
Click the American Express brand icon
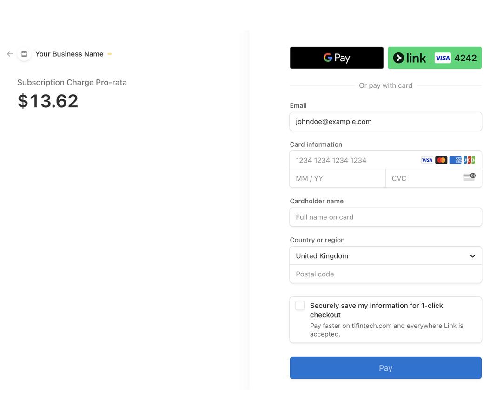[x=455, y=160]
